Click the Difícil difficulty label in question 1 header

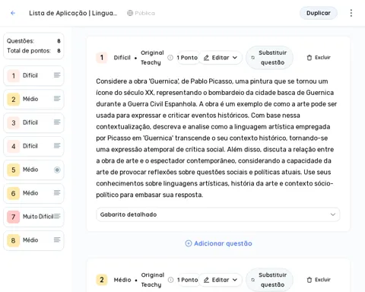[122, 58]
